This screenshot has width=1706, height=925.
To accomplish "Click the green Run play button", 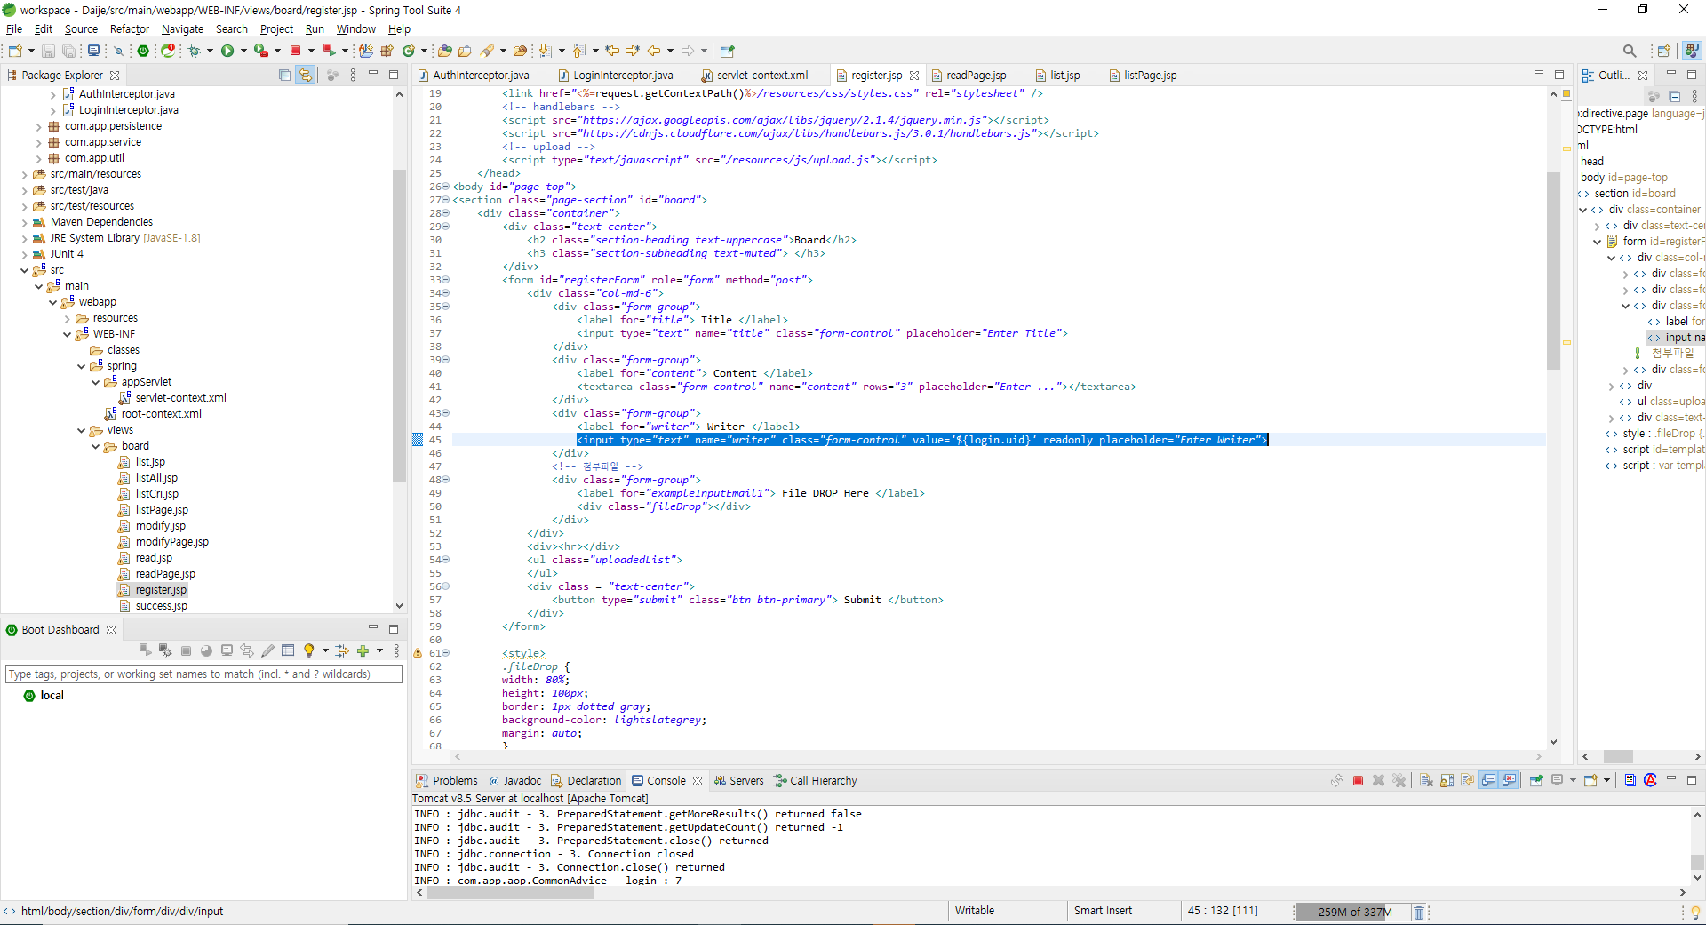I will (227, 51).
